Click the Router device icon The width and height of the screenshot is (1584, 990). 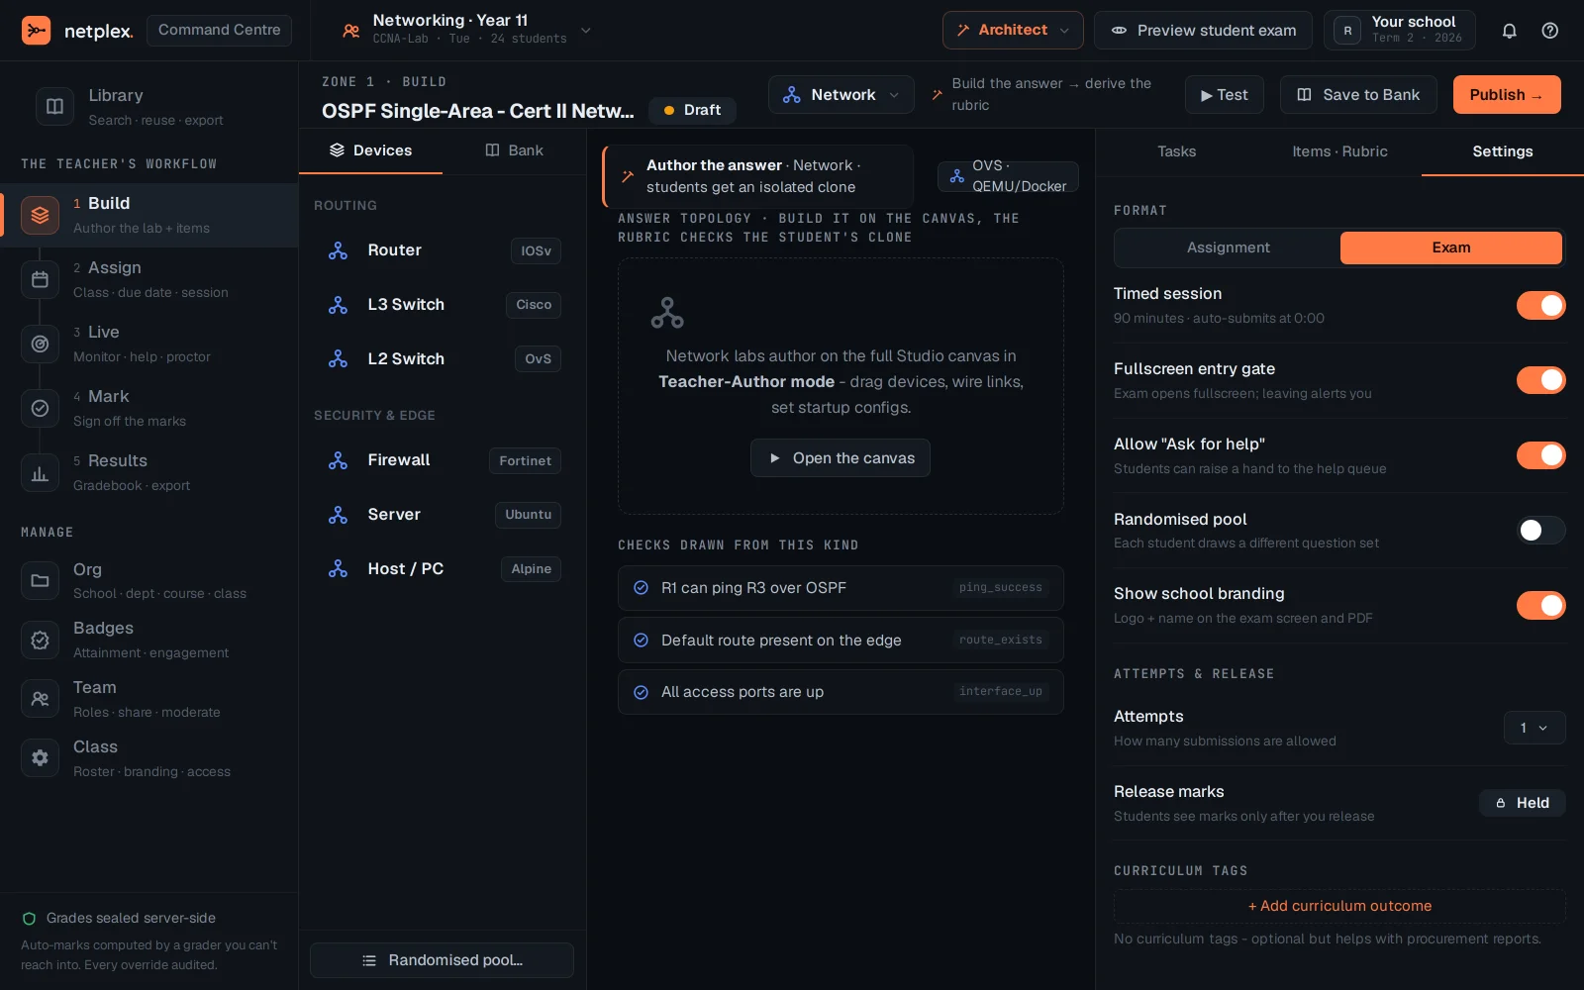(x=338, y=250)
